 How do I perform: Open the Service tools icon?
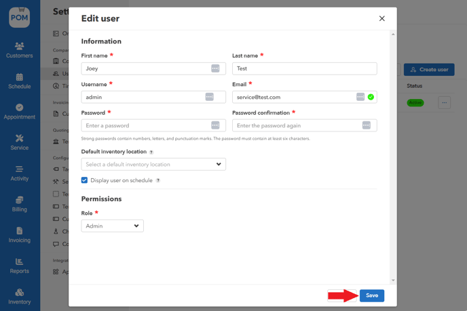tap(19, 142)
